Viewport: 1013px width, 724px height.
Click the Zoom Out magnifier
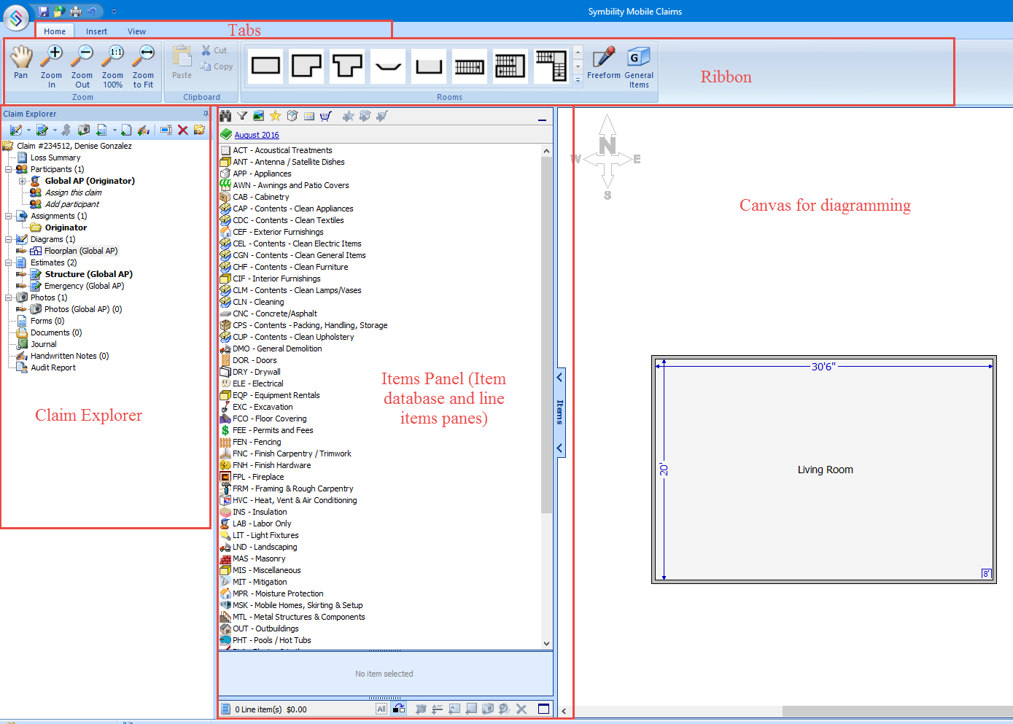pyautogui.click(x=82, y=66)
